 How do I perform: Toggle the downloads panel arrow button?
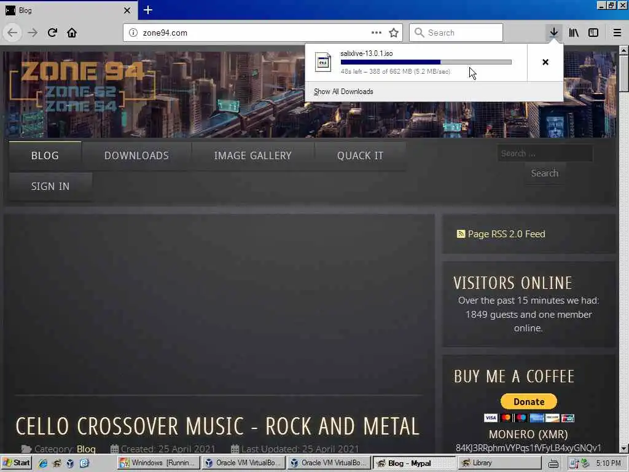553,33
